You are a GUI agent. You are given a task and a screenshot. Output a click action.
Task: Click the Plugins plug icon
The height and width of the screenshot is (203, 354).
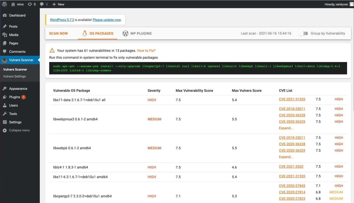click(x=5, y=97)
